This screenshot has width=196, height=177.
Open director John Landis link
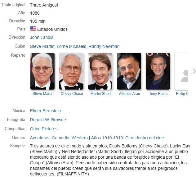point(42,37)
